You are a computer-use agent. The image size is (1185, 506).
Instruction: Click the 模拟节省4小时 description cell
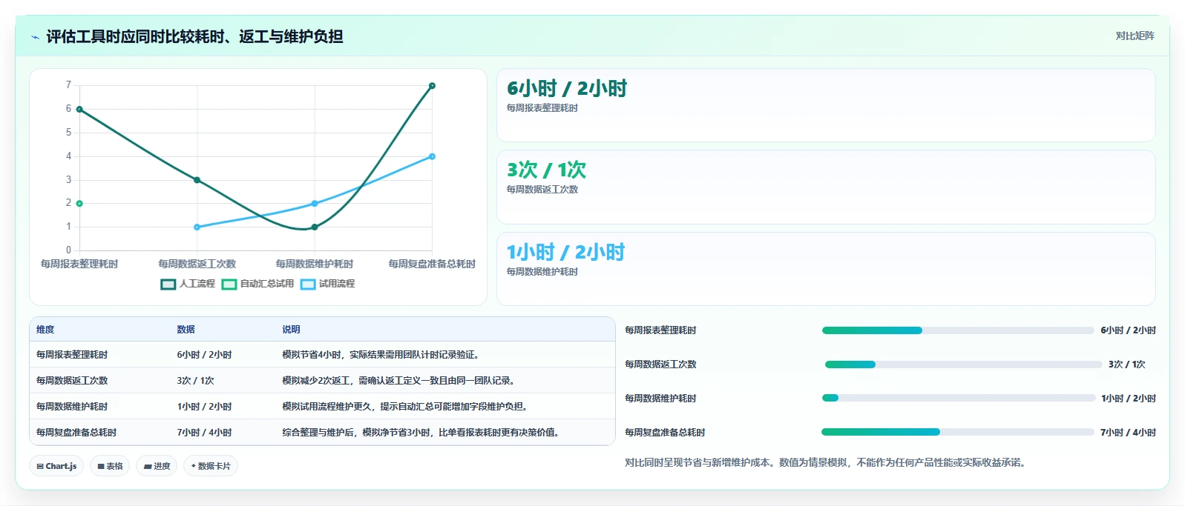tap(381, 355)
